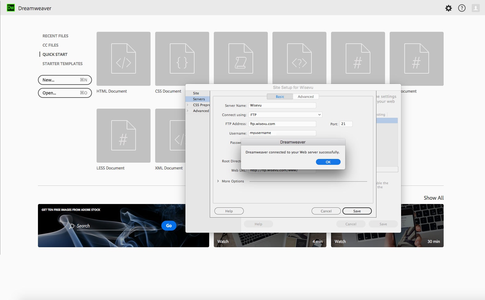Screen dimensions: 485x300
Task: Create a new CSS Document
Action: click(182, 59)
